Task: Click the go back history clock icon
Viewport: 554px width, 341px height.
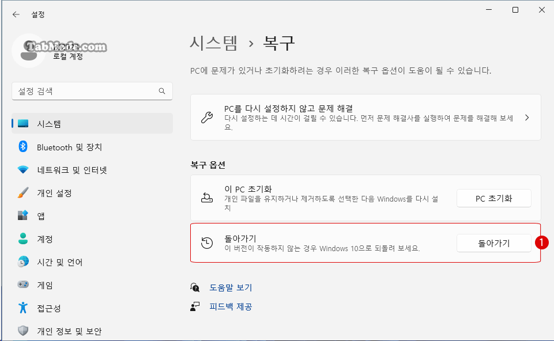Action: (x=207, y=243)
